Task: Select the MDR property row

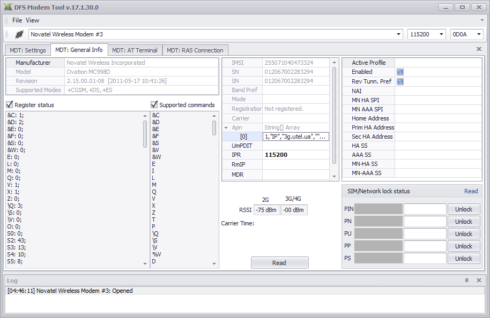Action: (276, 175)
